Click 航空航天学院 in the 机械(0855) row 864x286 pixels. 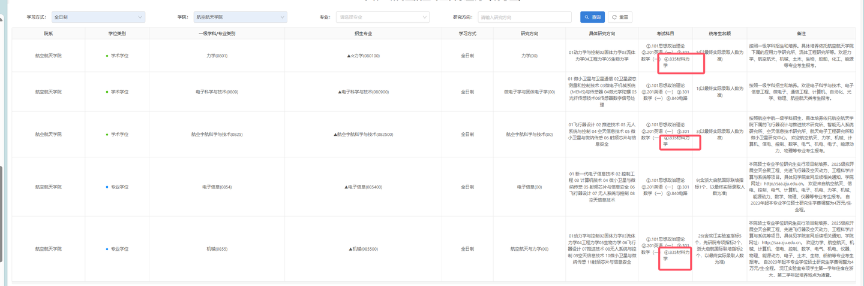tap(48, 249)
